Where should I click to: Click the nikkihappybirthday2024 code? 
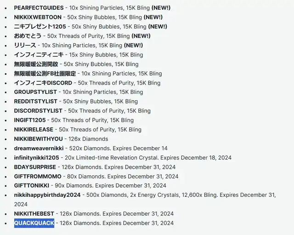pyautogui.click(x=47, y=195)
